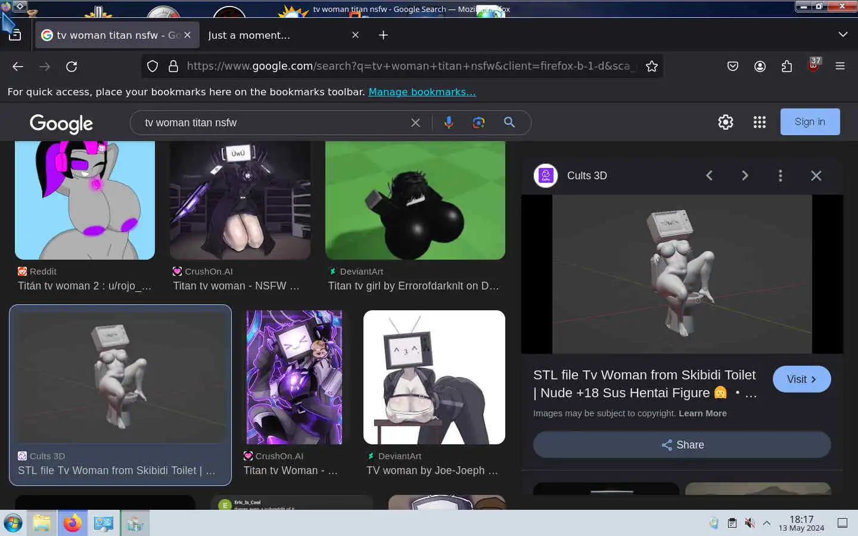Click Firefox icon on the taskbar
The width and height of the screenshot is (858, 536).
tap(73, 523)
